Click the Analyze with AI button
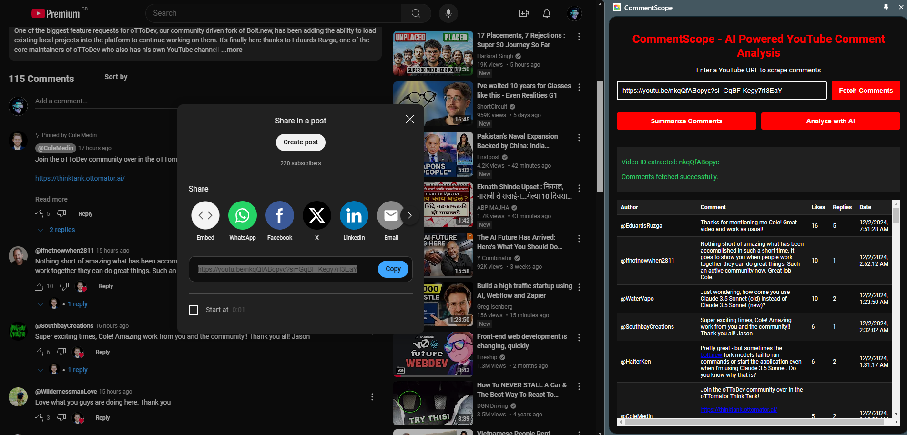Viewport: 907px width, 435px height. [830, 121]
